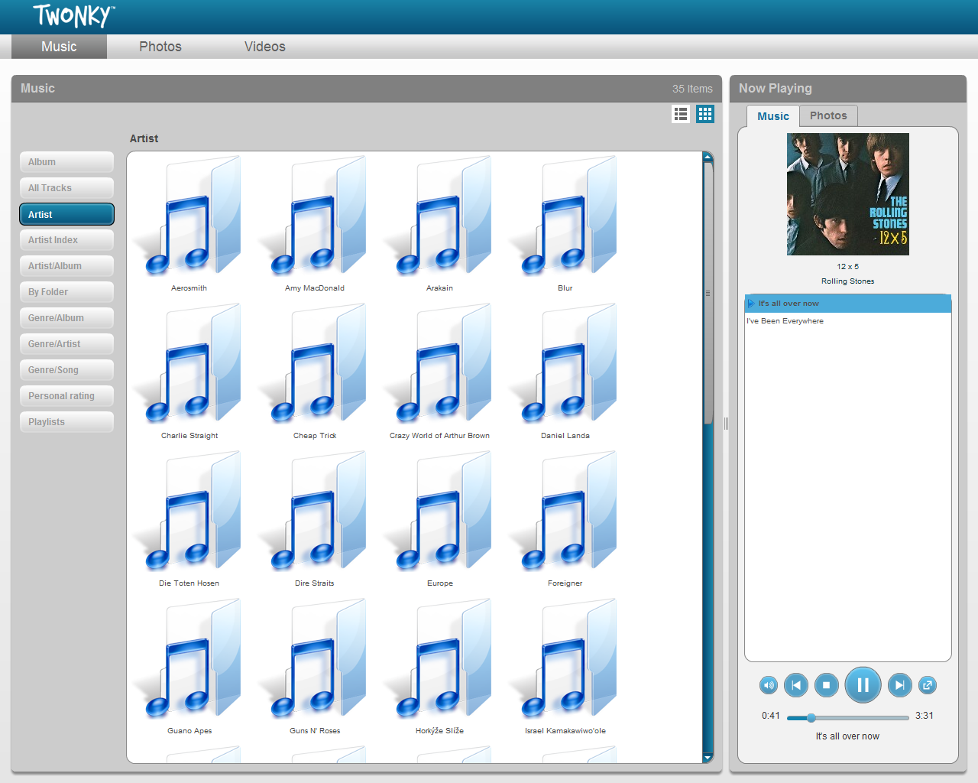Open the Guano Apes folder
978x783 pixels.
(189, 666)
